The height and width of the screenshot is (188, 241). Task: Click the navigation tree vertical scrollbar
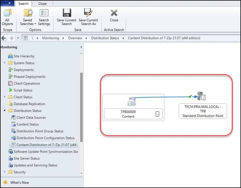click(x=82, y=107)
